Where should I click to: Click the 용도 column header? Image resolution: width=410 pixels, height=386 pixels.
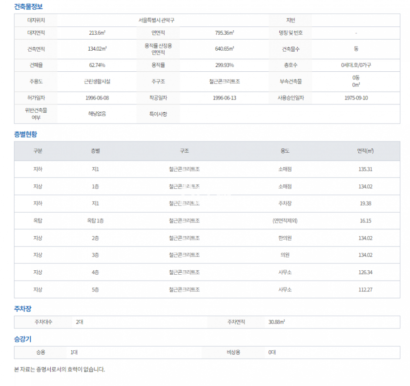tap(285, 151)
